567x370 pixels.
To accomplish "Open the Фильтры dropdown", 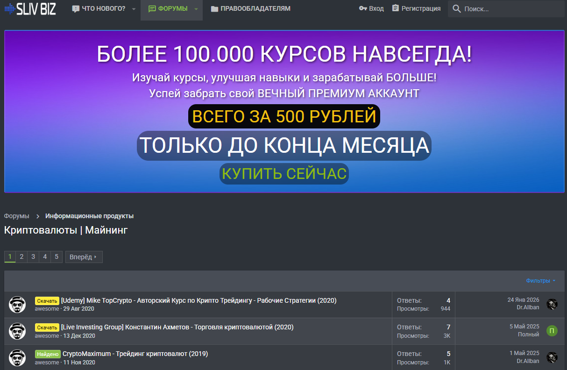I will [x=540, y=281].
